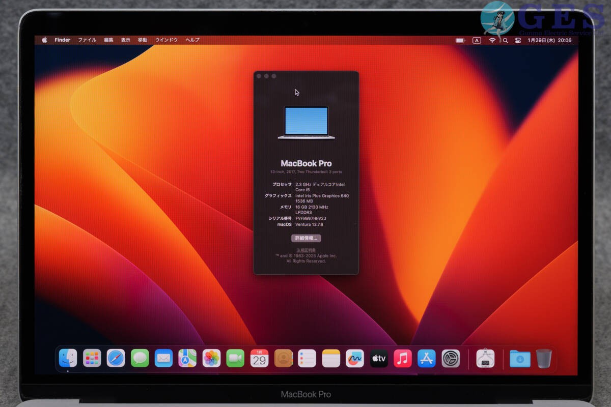Open the Downloads folder stack
This screenshot has height=407, width=611.
click(520, 359)
